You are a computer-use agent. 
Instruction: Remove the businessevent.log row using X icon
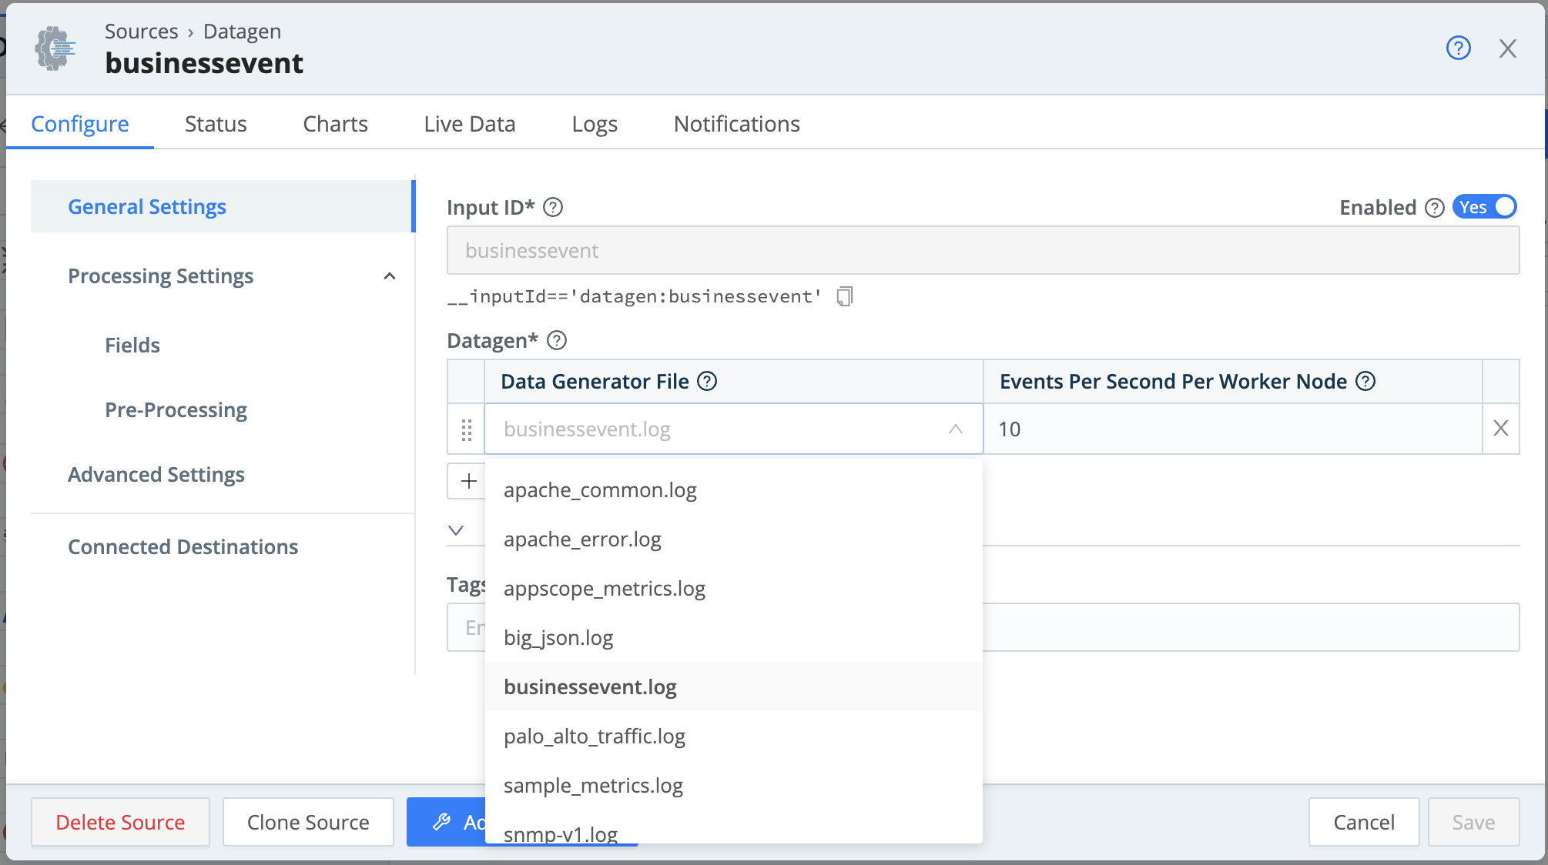click(1500, 429)
